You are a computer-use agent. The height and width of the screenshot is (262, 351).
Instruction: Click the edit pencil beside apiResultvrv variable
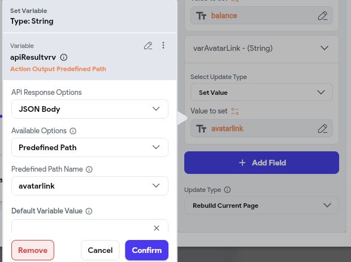[148, 46]
